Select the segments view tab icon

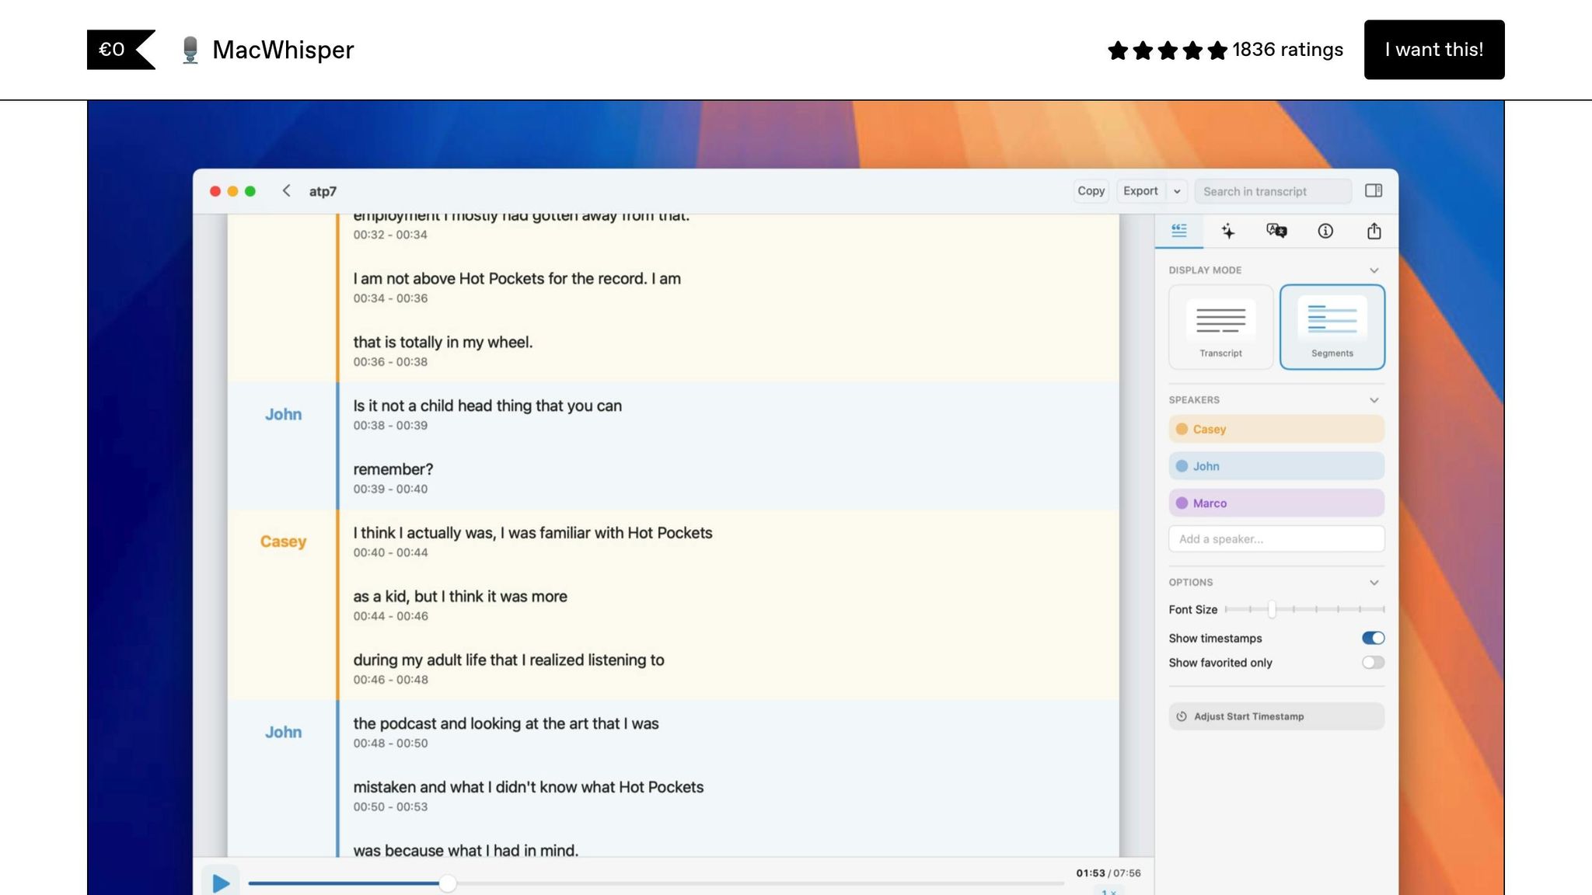pyautogui.click(x=1179, y=231)
